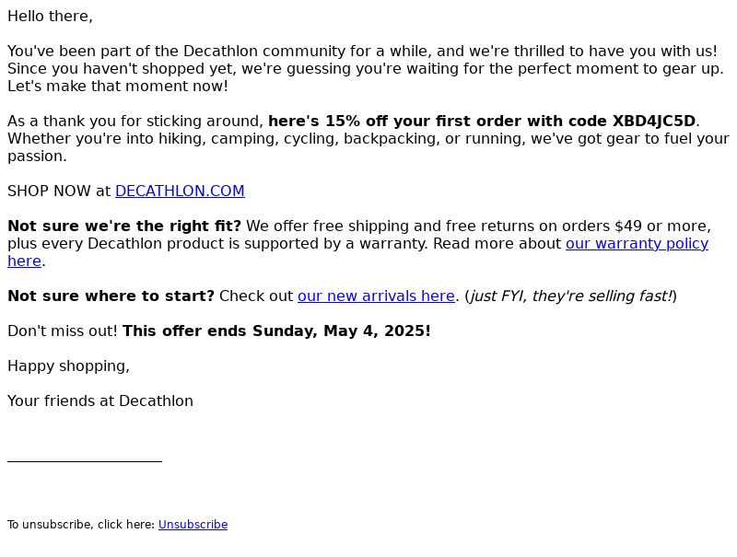Viewport: 737px width, 557px height.
Task: Click the wrapped 'here' link after warranty policy
Action: pos(25,261)
